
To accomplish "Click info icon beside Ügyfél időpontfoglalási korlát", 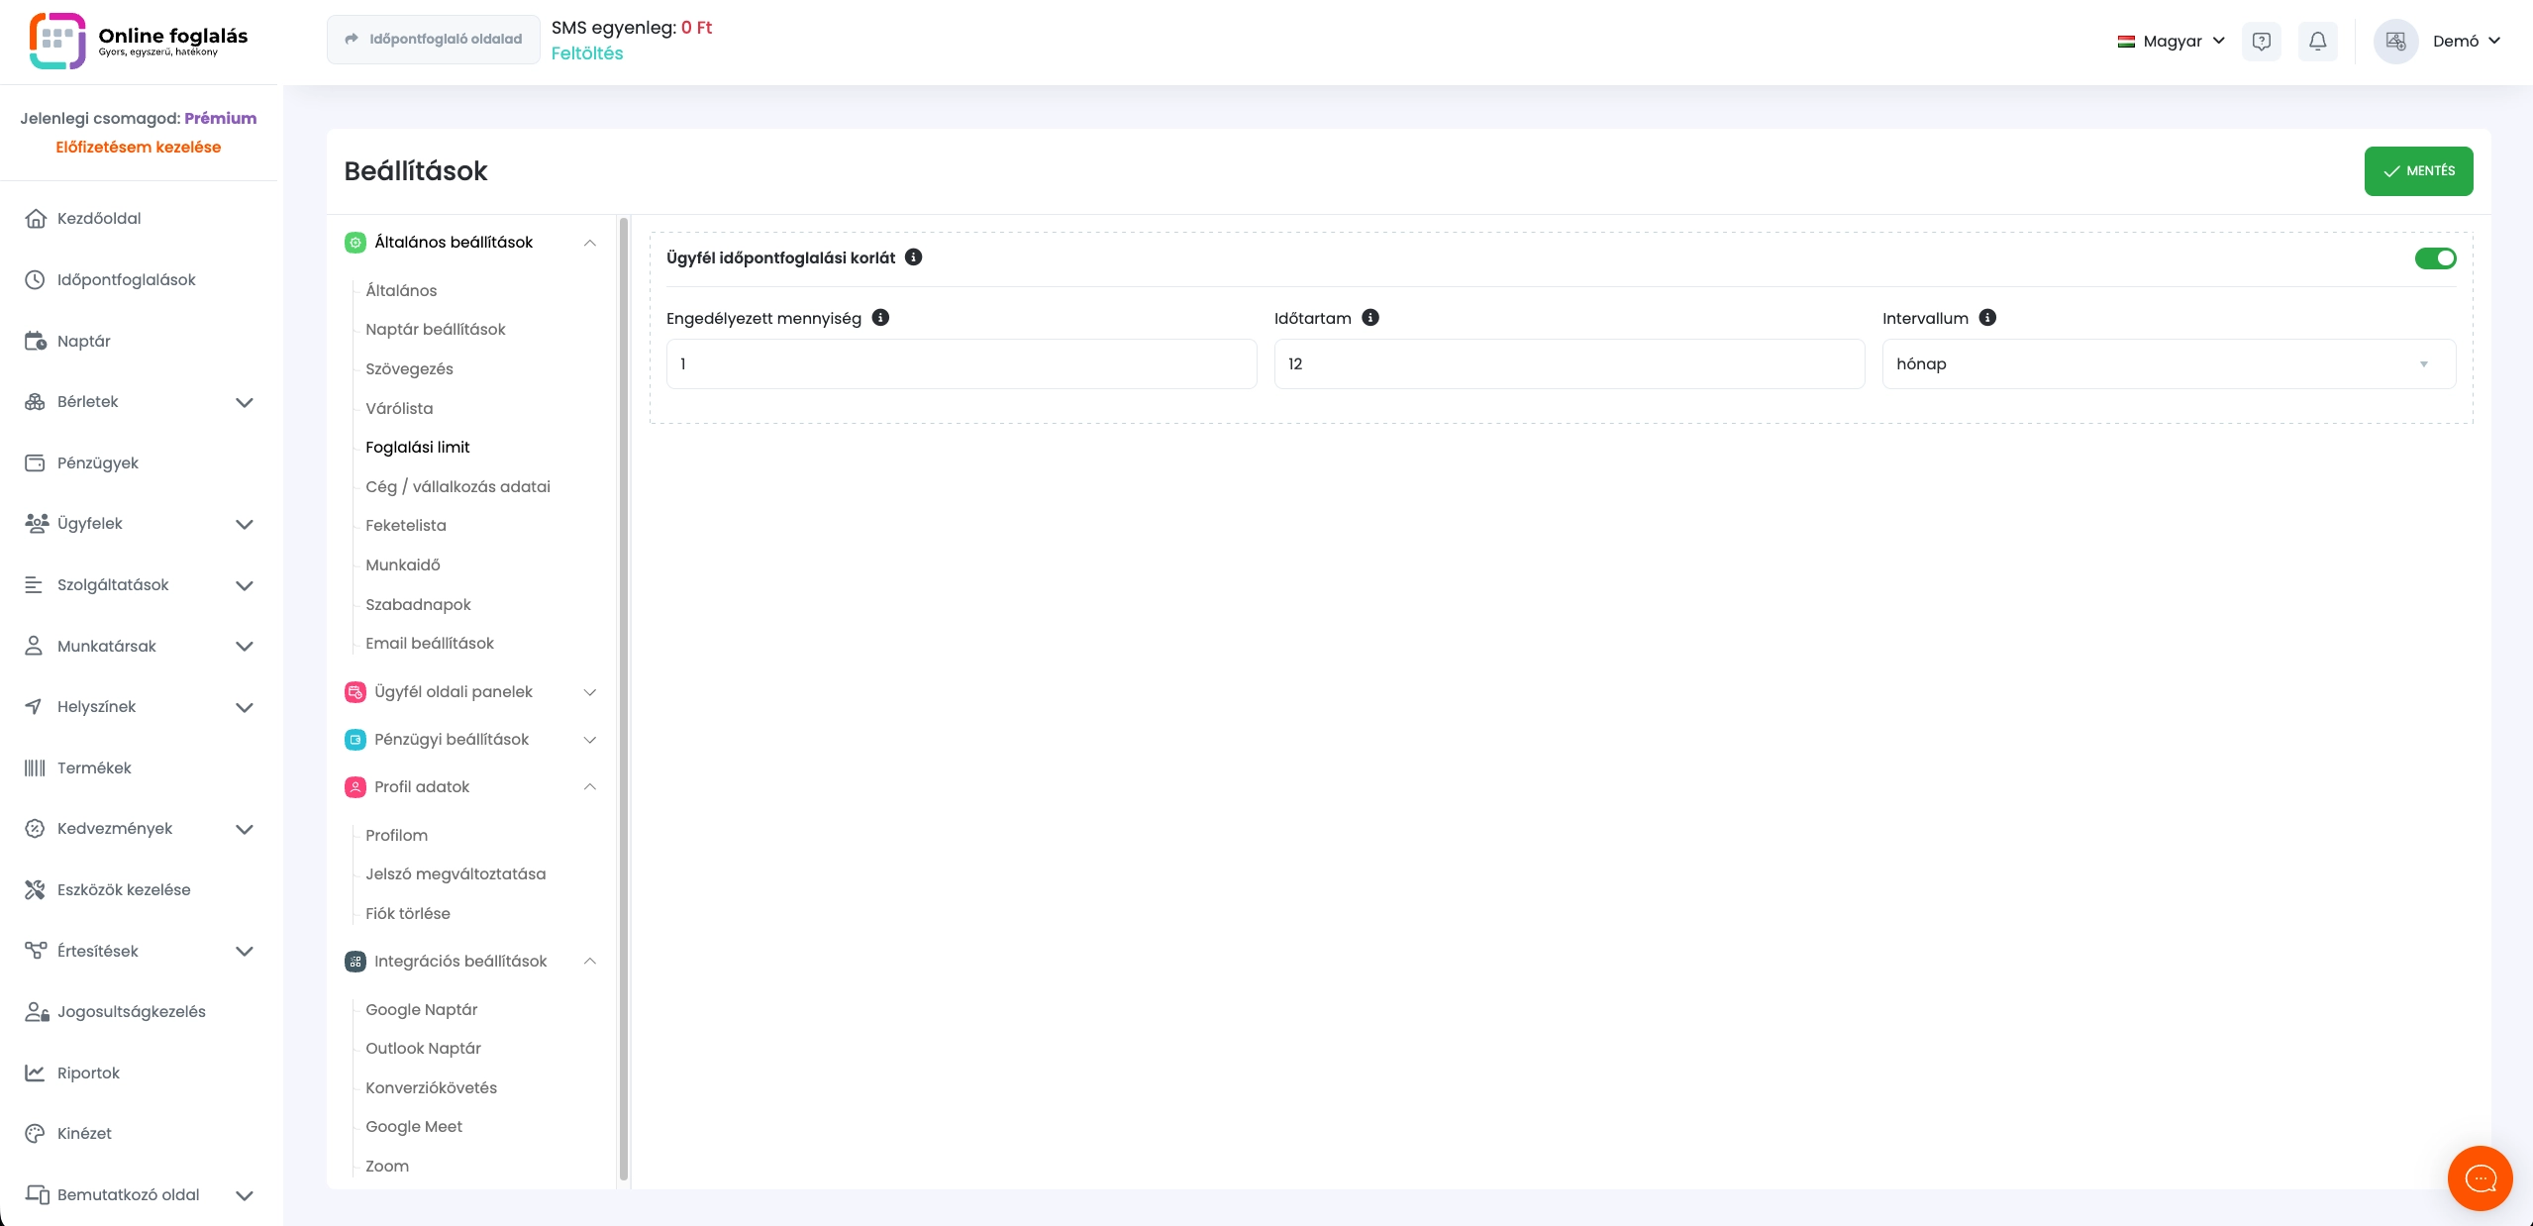I will [x=914, y=257].
